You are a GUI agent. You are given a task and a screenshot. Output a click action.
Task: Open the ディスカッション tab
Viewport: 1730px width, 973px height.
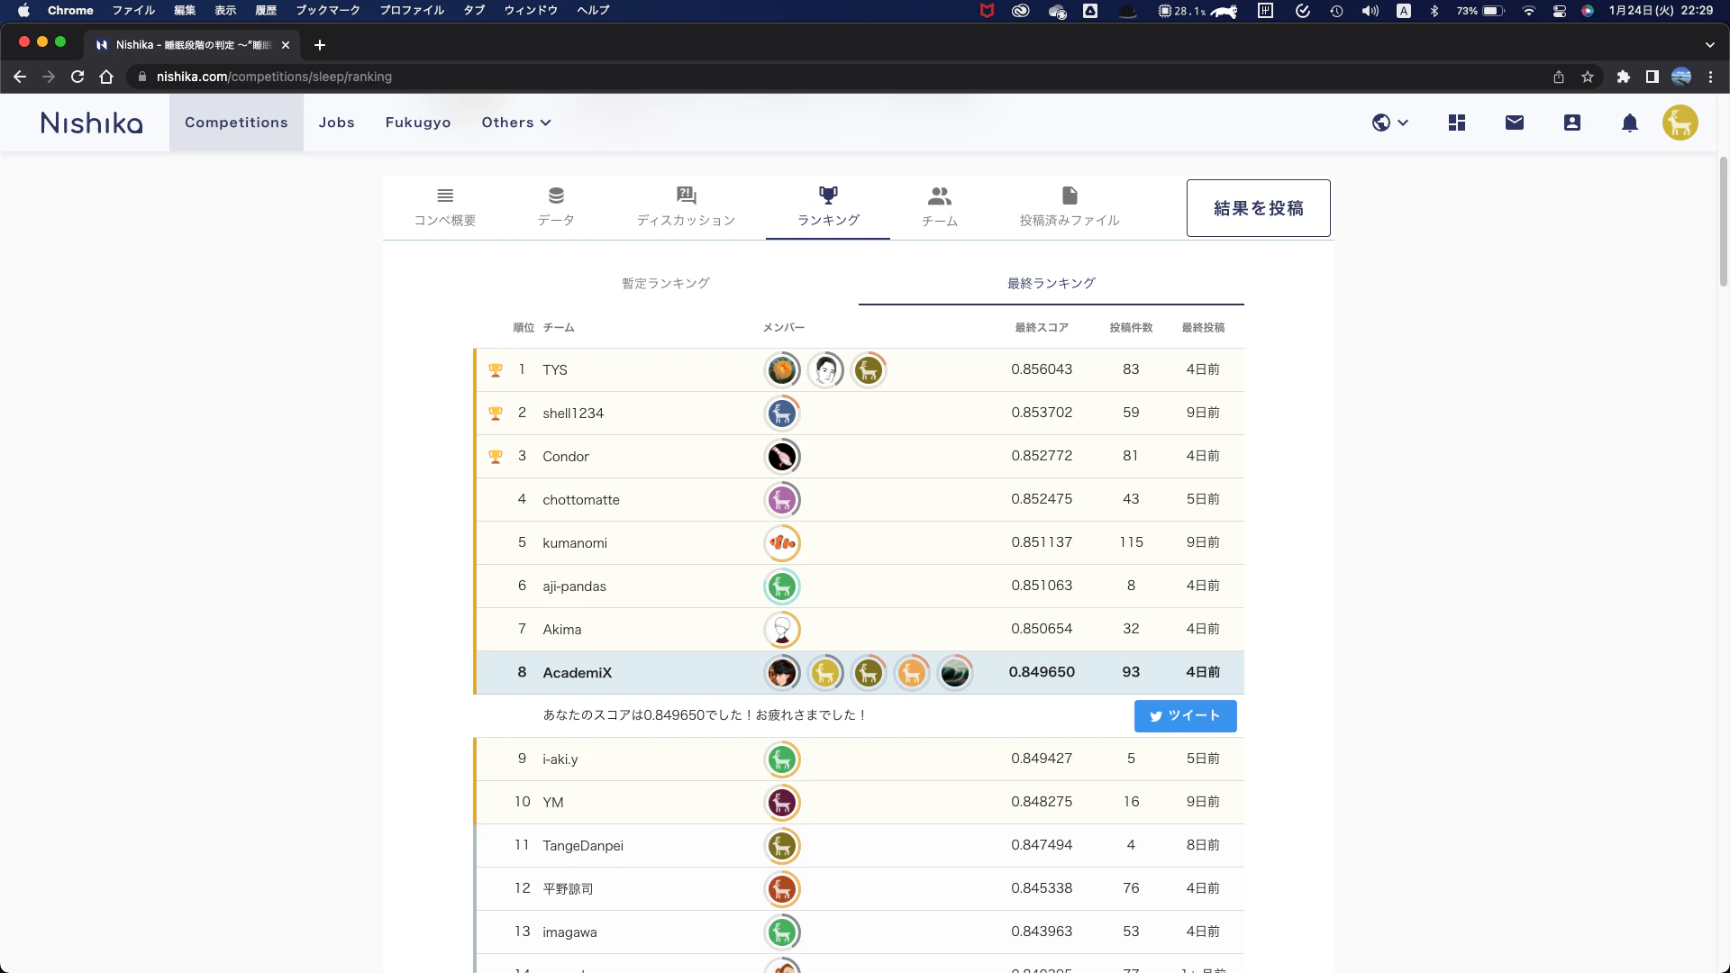pos(686,207)
